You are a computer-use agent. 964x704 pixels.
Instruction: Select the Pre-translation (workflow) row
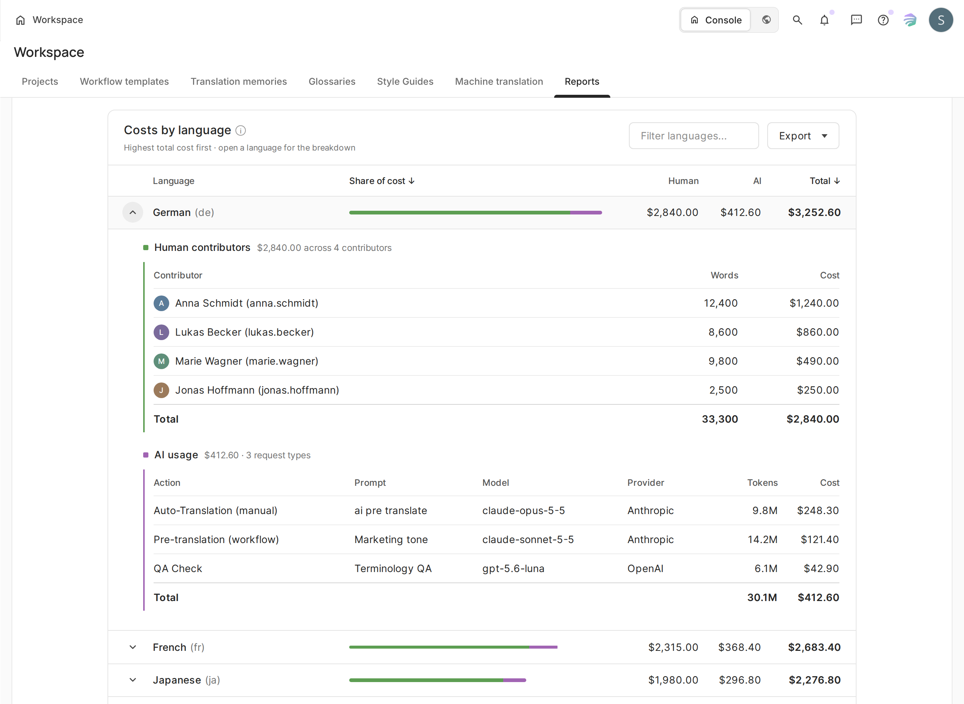496,539
